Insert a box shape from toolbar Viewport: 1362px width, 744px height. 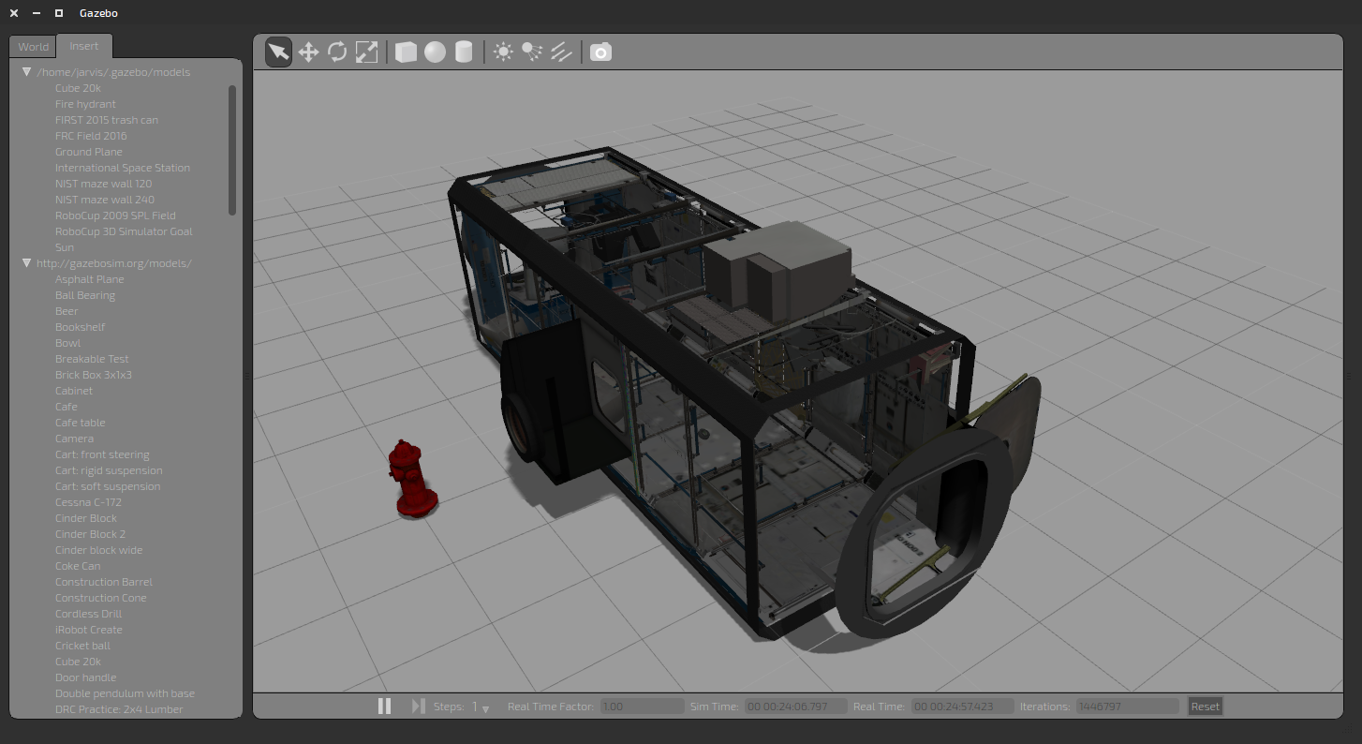click(x=406, y=52)
